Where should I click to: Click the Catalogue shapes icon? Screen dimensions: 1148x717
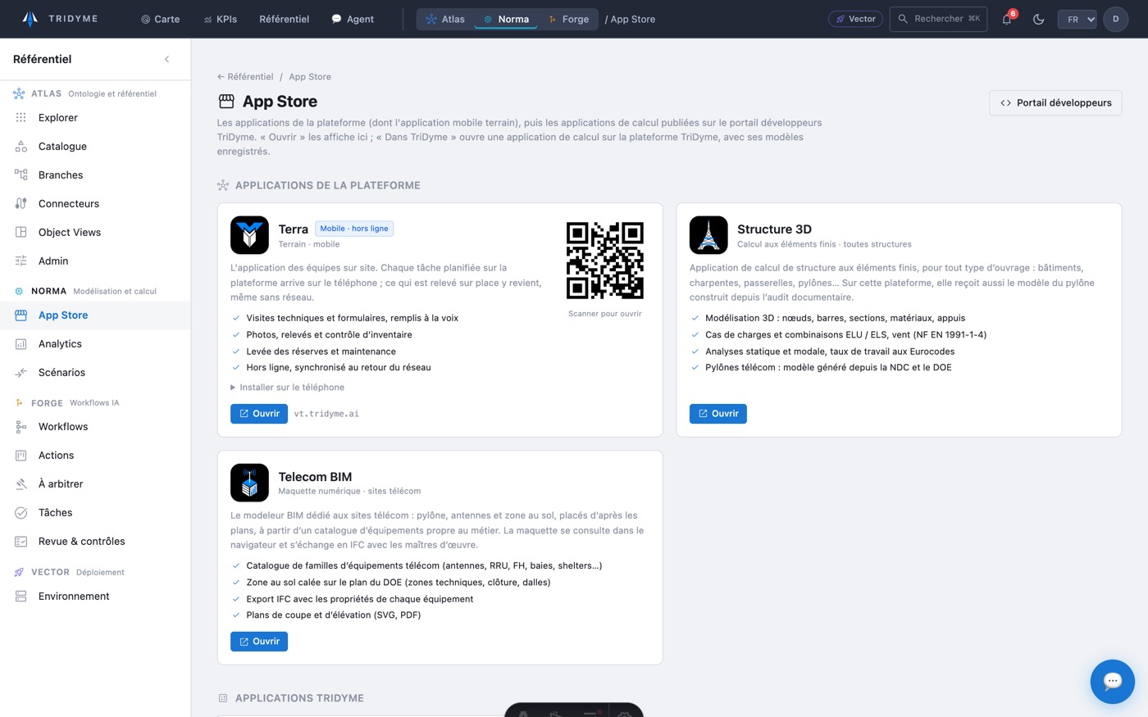click(21, 146)
